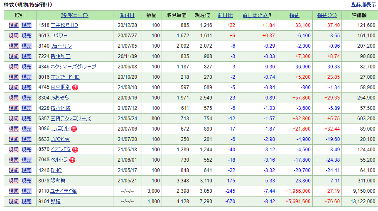Sort by 買付日 column header
Image resolution: width=378 pixels, height=211 pixels.
[127, 15]
